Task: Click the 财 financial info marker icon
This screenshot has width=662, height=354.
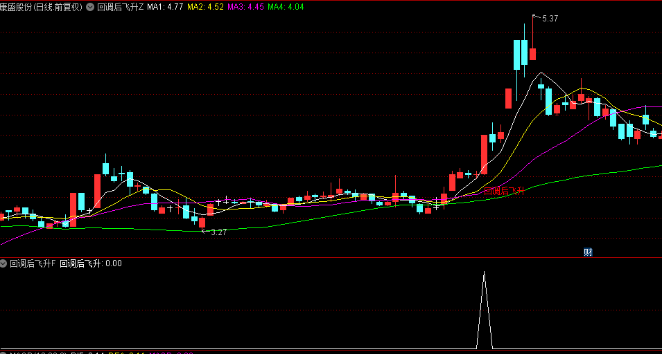Action: pos(588,252)
